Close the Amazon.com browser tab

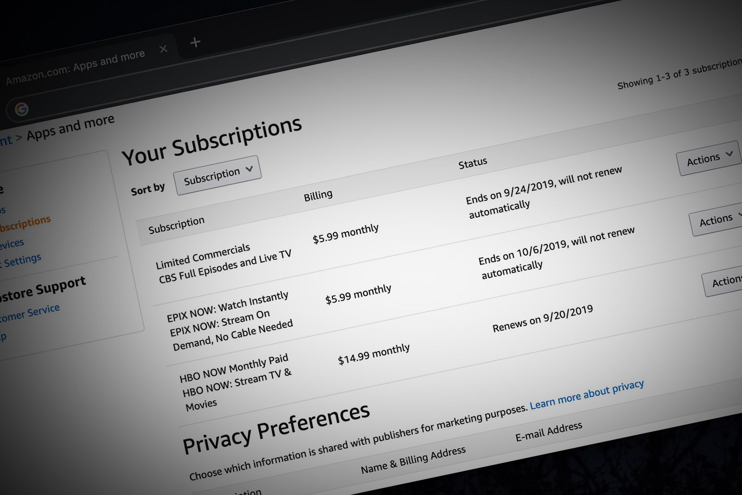[x=163, y=49]
